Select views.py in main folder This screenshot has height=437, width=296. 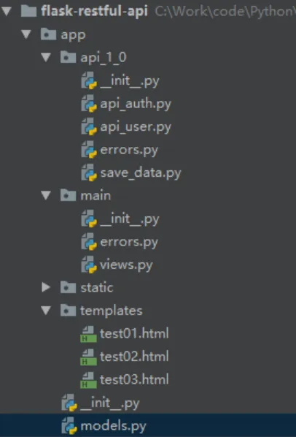(x=126, y=265)
